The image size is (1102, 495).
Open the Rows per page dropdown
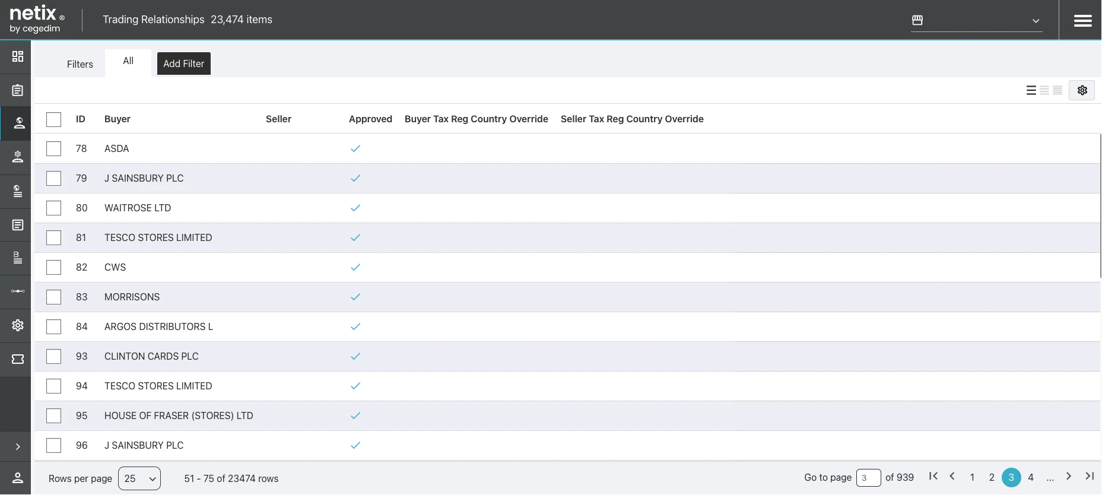(139, 478)
